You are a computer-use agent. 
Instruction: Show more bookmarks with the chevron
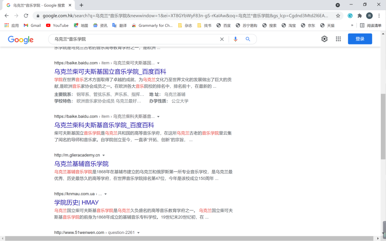click(352, 25)
